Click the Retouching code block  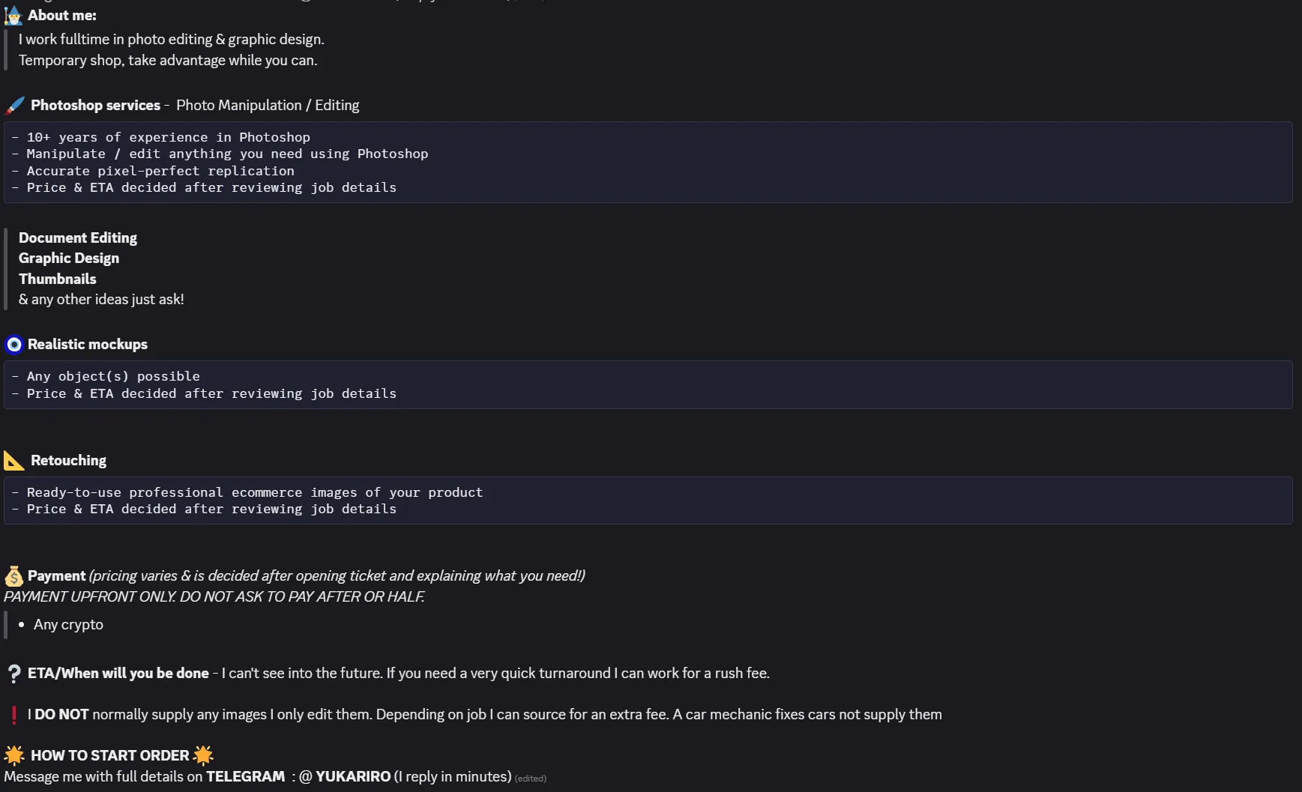coord(648,501)
